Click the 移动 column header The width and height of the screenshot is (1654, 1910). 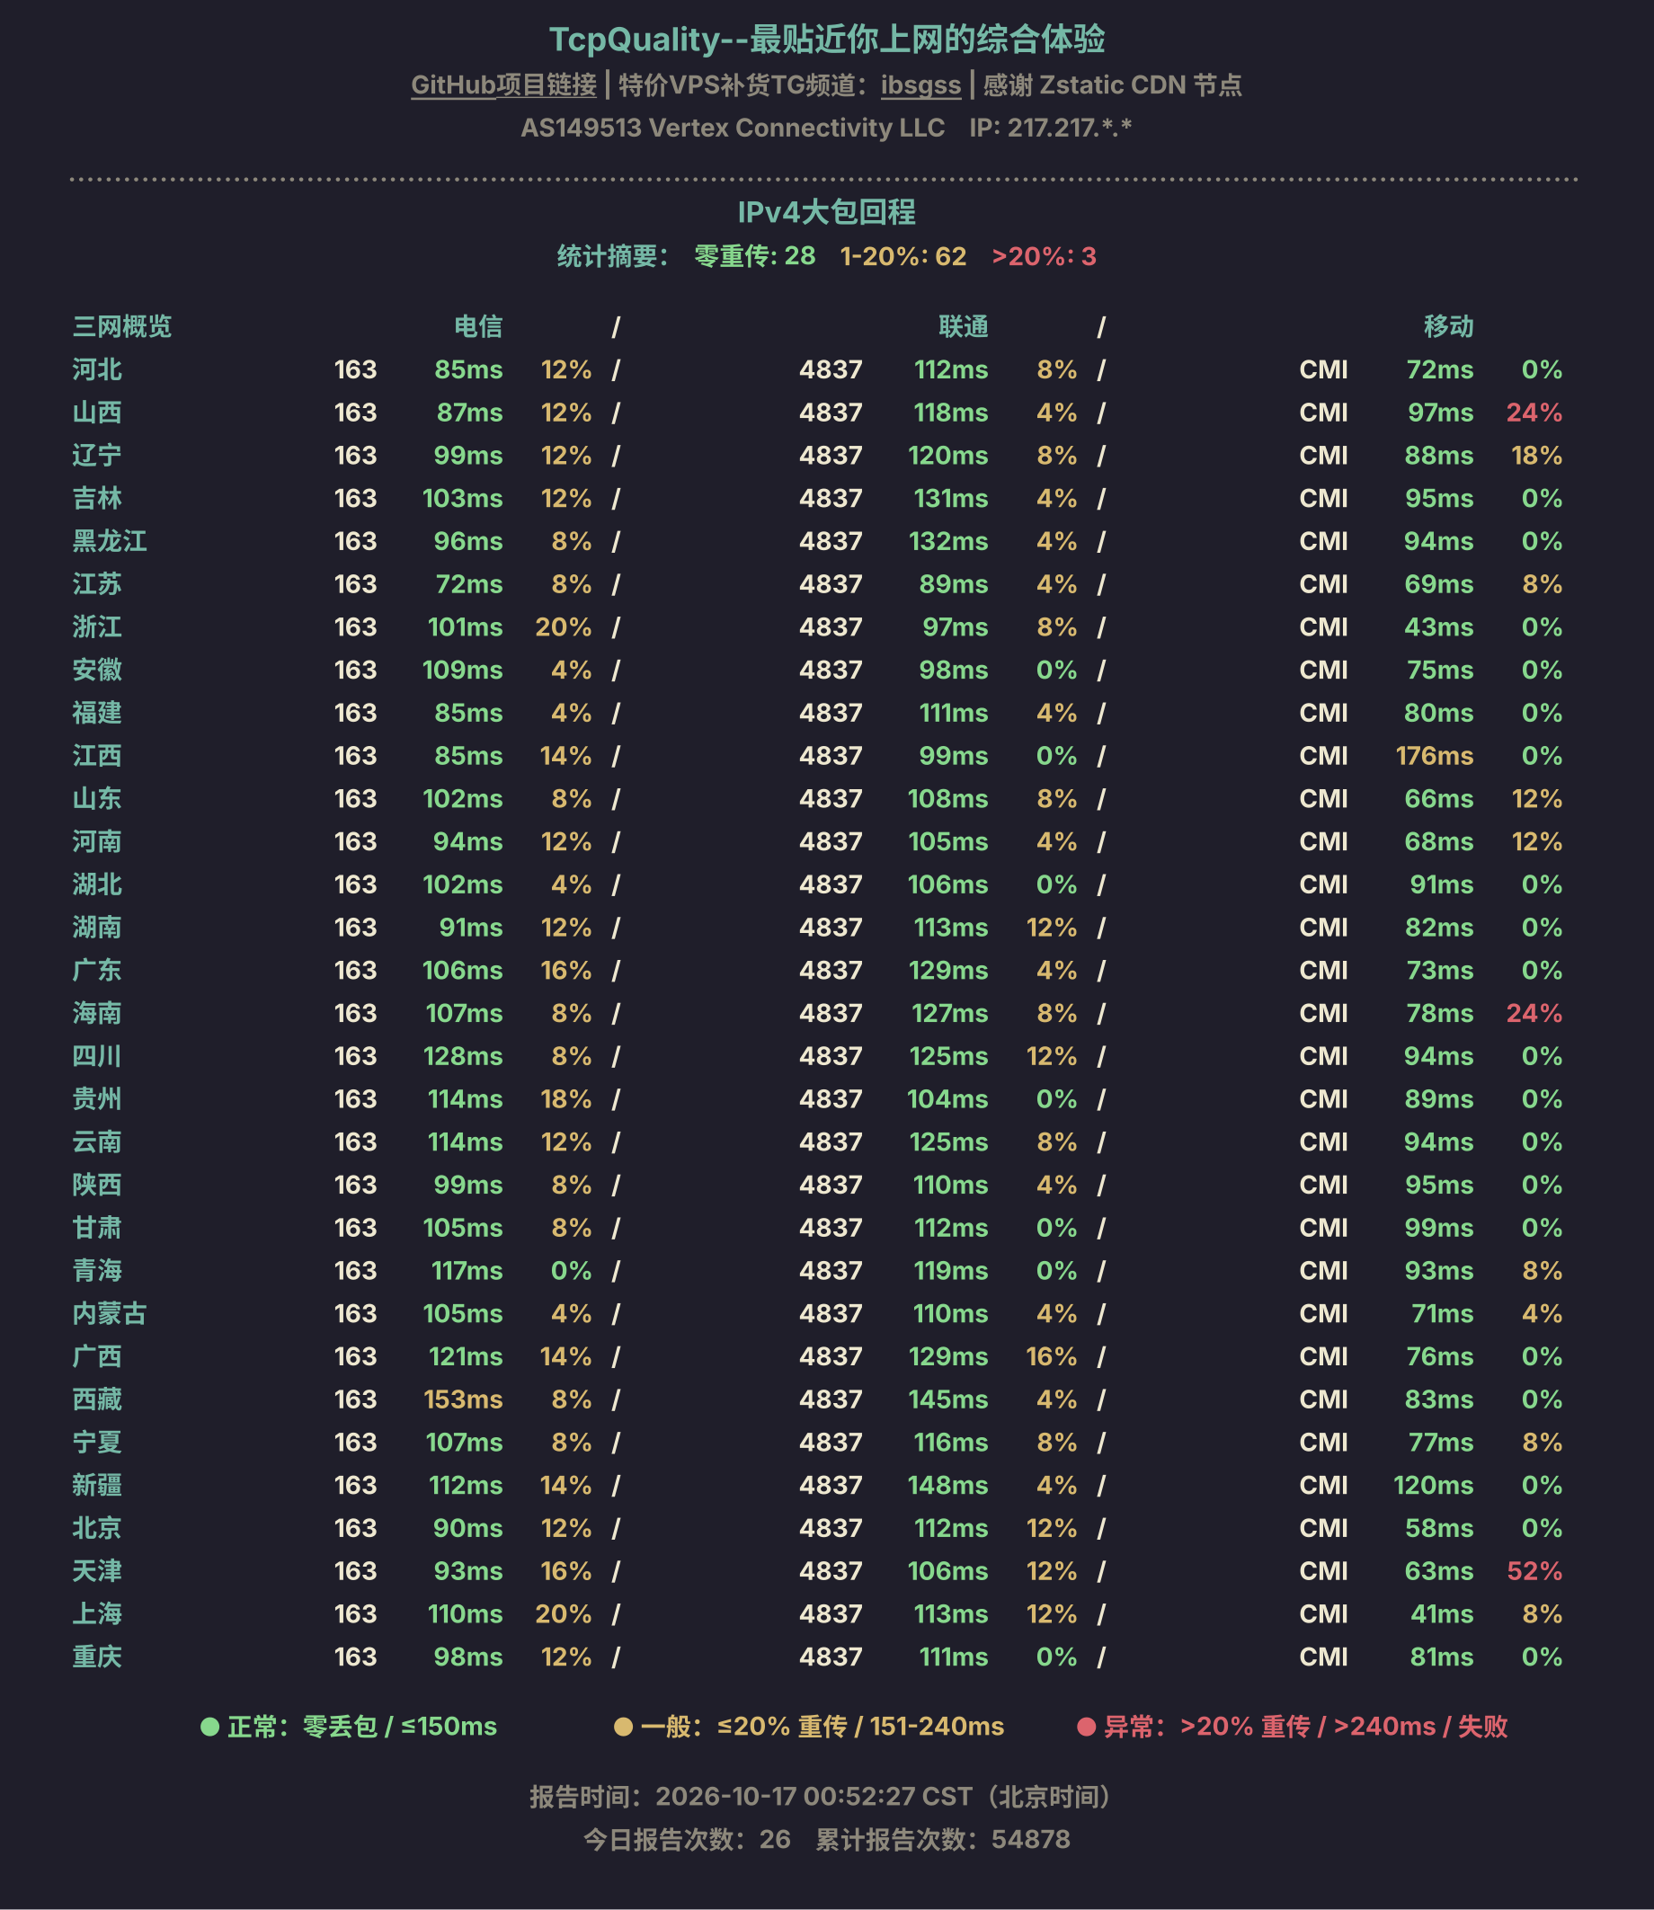pos(1448,325)
